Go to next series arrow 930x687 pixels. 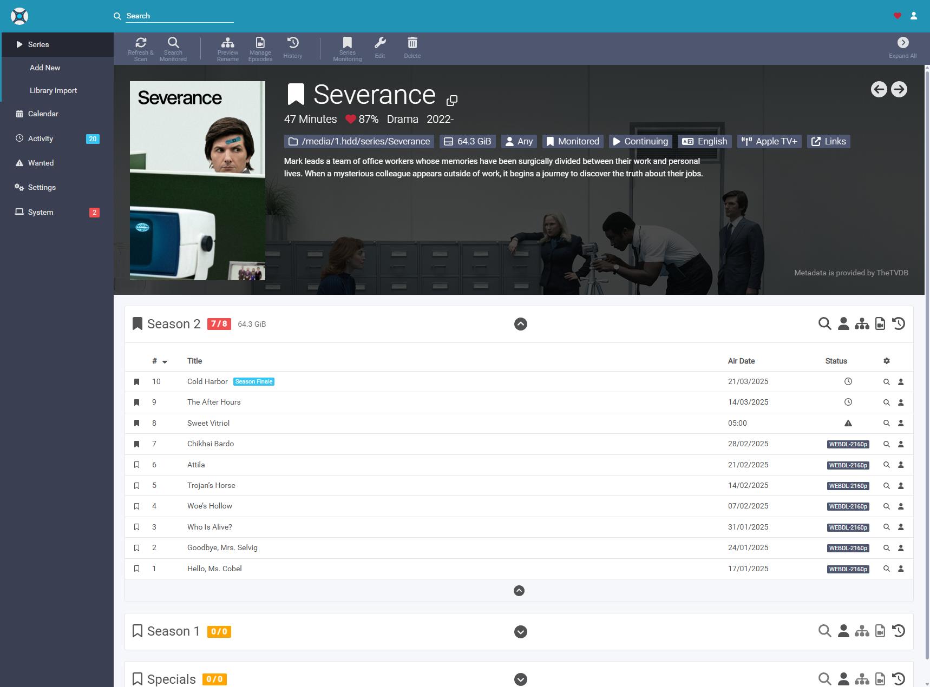point(899,89)
